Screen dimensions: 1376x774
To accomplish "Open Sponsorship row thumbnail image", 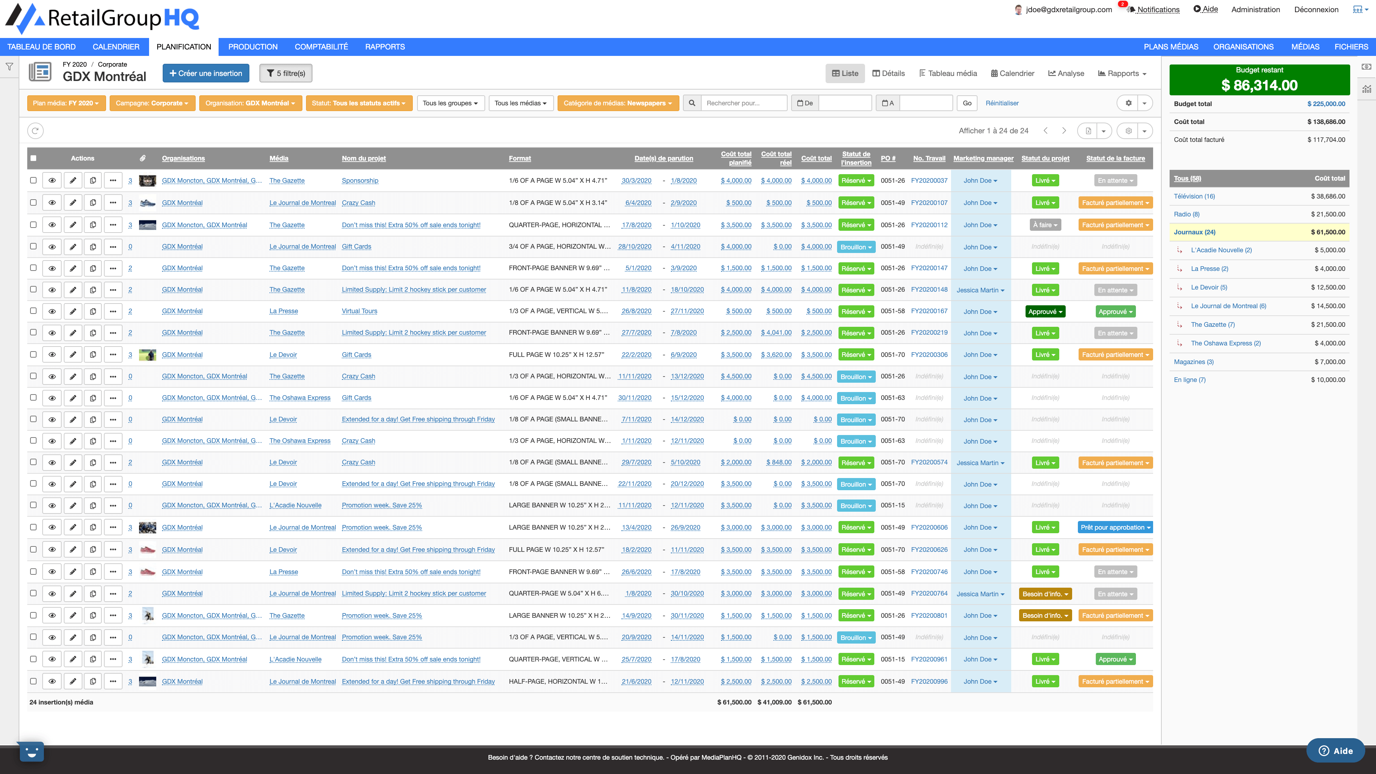I will click(147, 181).
